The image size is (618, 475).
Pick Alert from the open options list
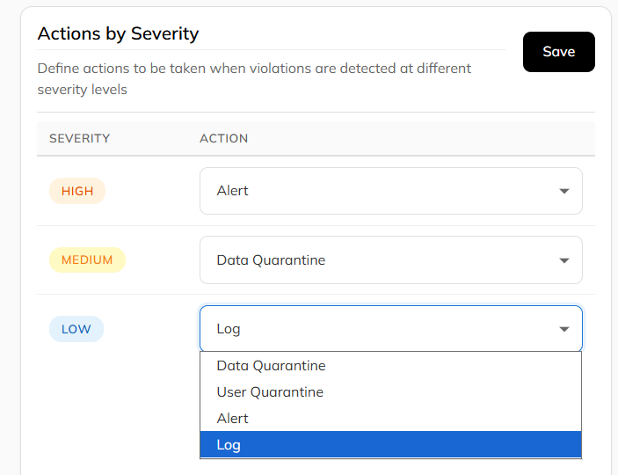[x=233, y=419]
